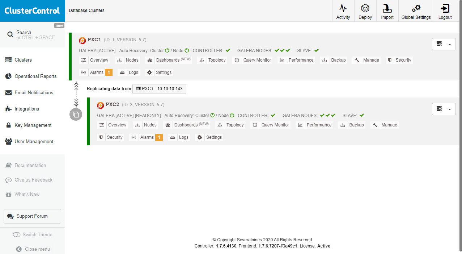Viewport: 462px width, 254px height.
Task: Click the 'new' badge above Search
Action: (x=59, y=25)
